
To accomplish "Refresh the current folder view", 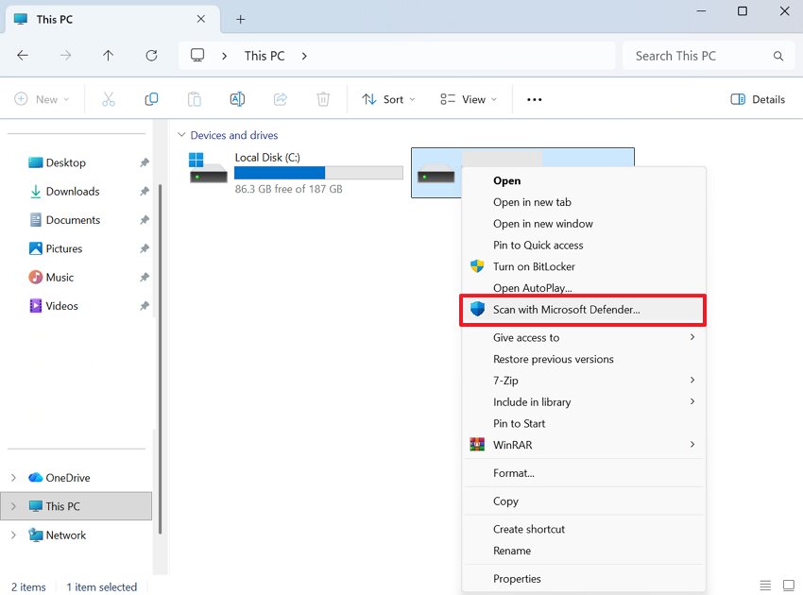I will click(151, 56).
